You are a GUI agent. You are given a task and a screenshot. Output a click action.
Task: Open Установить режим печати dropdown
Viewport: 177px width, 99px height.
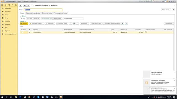(x=112, y=24)
